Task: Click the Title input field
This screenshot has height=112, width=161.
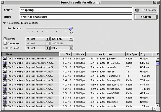Action: pos(76,17)
